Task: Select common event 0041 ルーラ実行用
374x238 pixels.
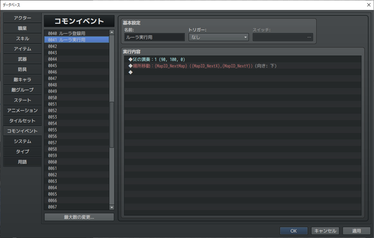Action: (77, 40)
